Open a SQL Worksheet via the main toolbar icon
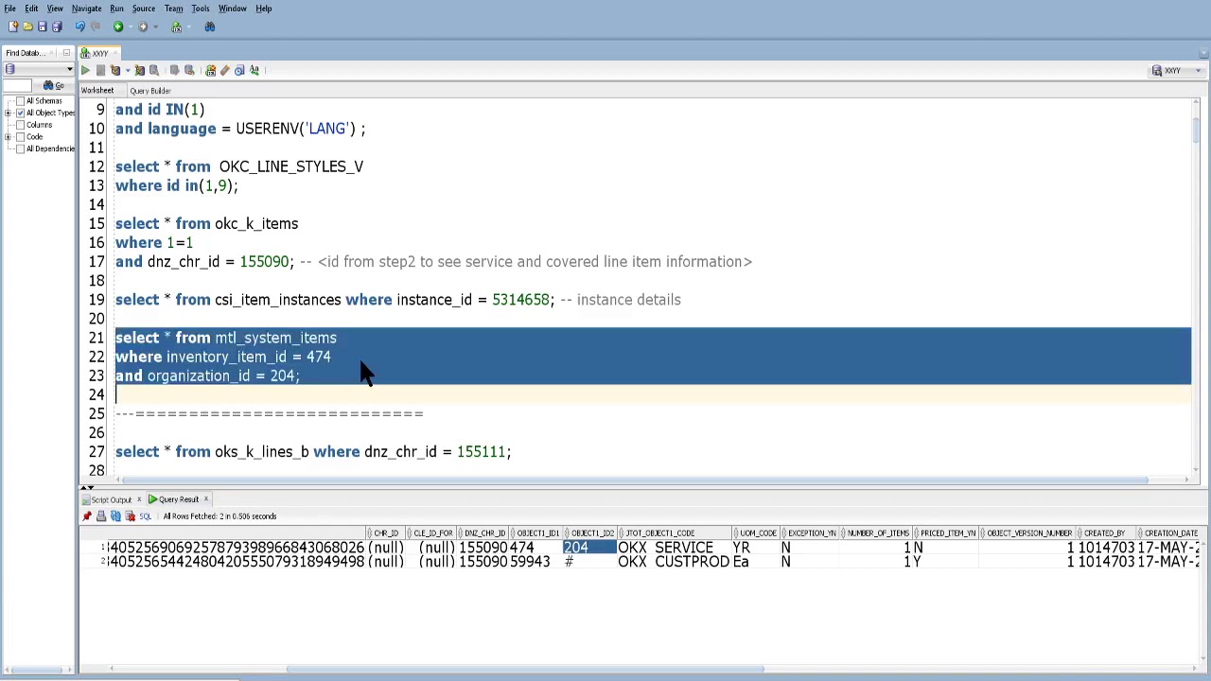The width and height of the screenshot is (1211, 681). pyautogui.click(x=176, y=26)
